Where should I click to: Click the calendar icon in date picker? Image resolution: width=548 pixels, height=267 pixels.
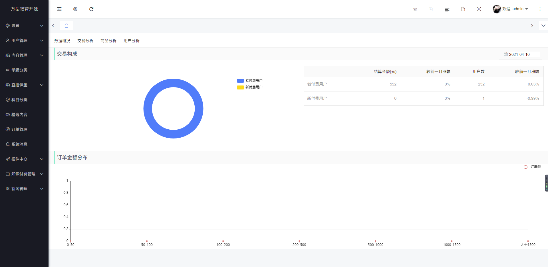click(506, 54)
